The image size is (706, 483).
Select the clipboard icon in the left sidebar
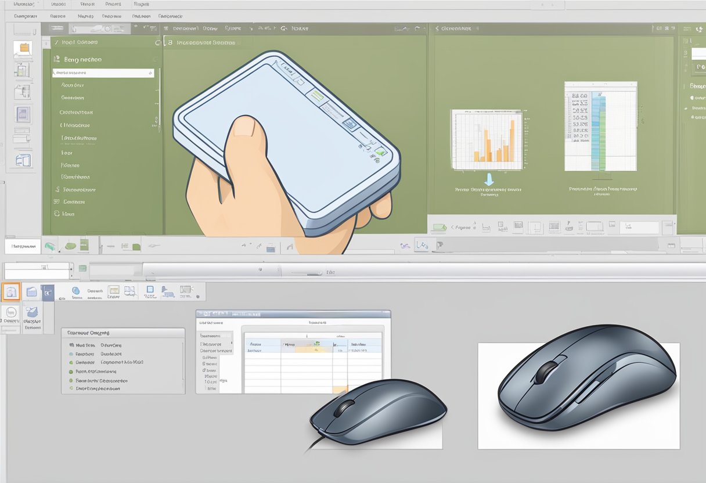24,48
